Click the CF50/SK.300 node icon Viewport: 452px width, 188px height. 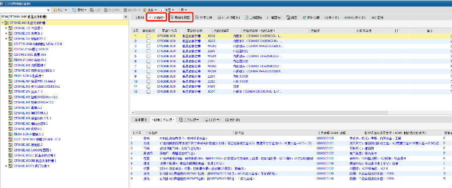11,39
